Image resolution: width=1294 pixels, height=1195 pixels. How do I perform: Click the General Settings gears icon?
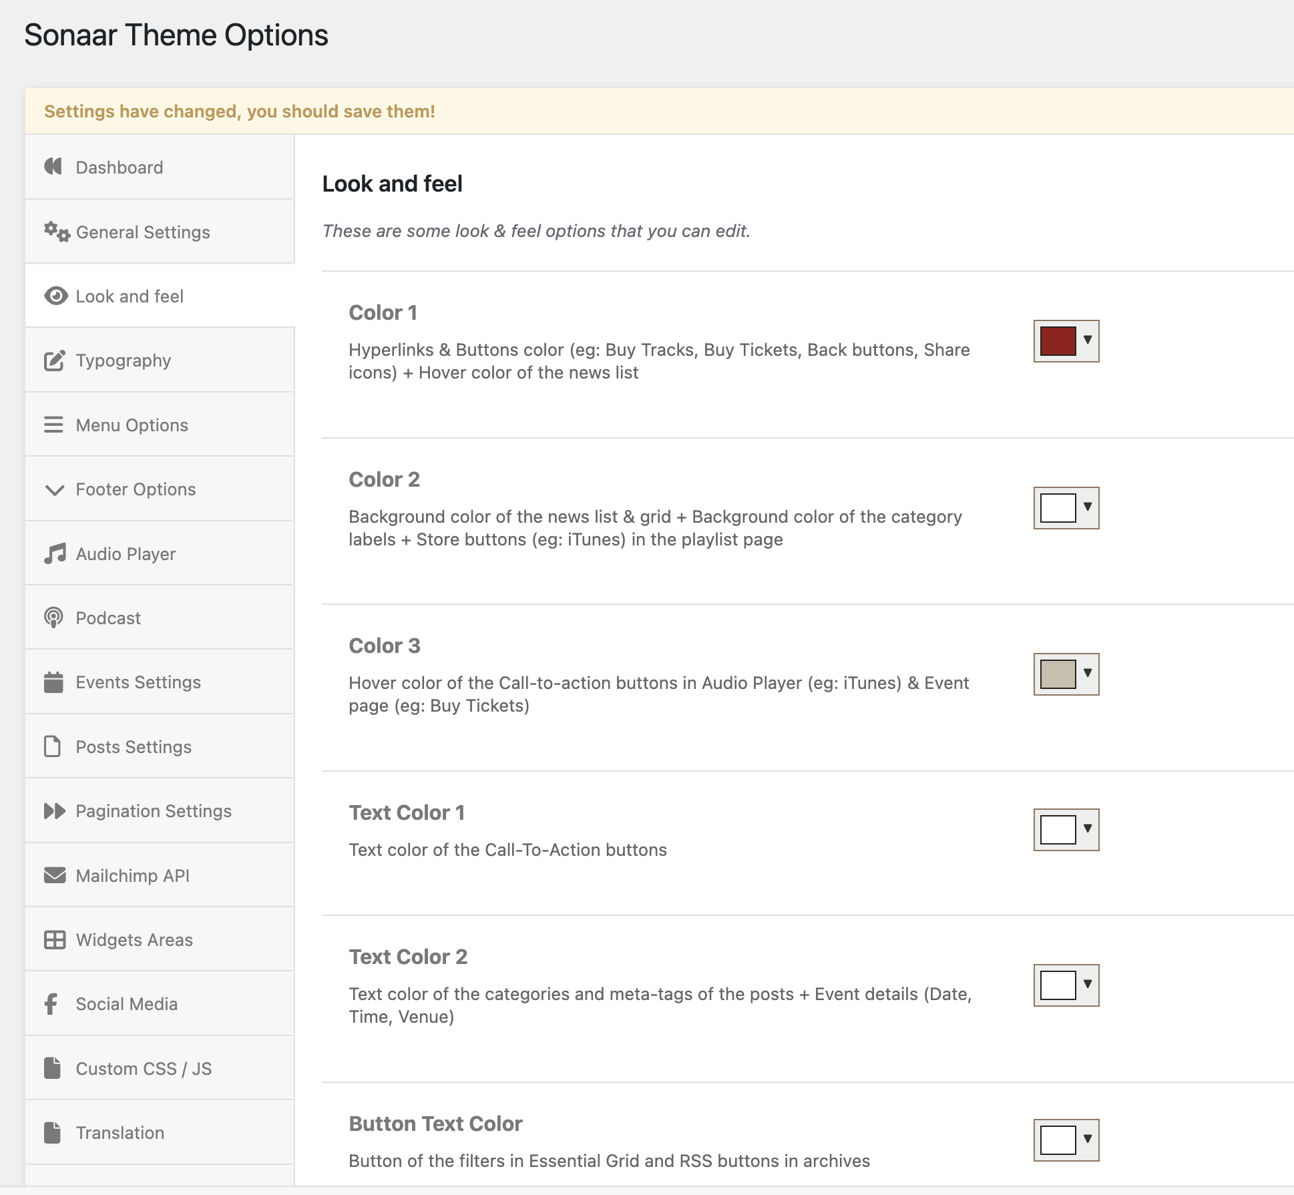pyautogui.click(x=57, y=232)
